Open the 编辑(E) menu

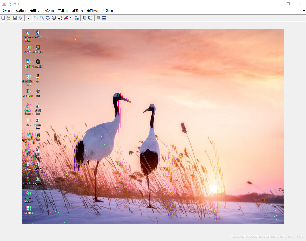[x=21, y=11]
